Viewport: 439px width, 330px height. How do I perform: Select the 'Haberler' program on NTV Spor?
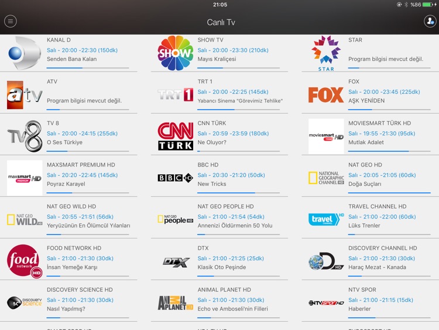tap(359, 309)
